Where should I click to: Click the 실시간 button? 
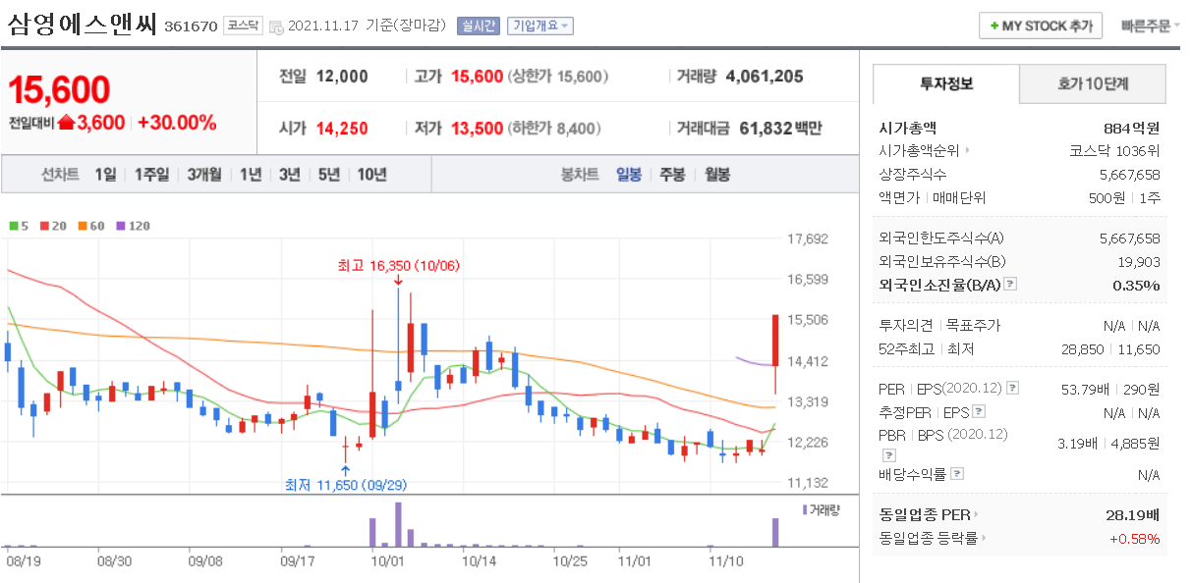[478, 26]
